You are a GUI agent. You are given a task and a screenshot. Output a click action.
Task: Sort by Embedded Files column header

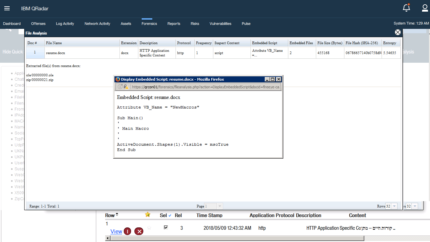tap(302, 43)
